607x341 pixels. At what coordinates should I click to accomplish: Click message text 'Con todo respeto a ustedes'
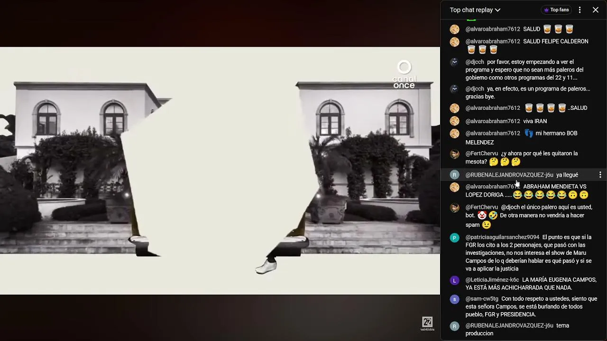[x=531, y=307]
